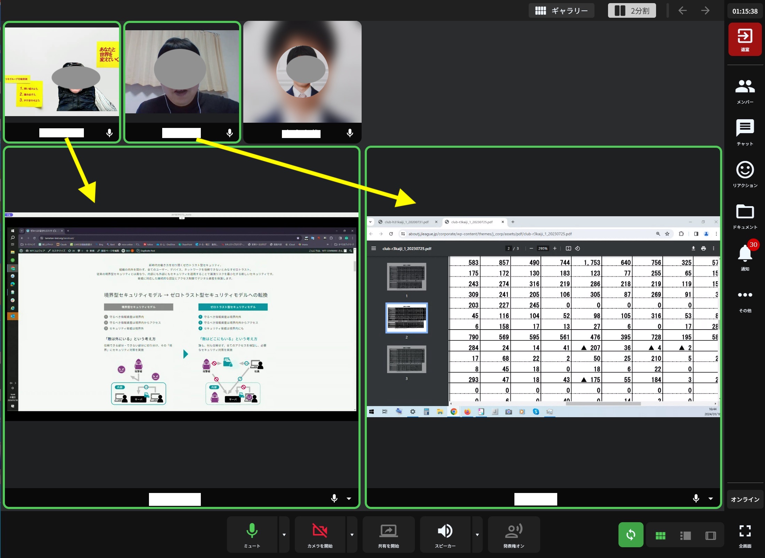Open Windows Start in shared taskbar
765x558 pixels.
371,412
